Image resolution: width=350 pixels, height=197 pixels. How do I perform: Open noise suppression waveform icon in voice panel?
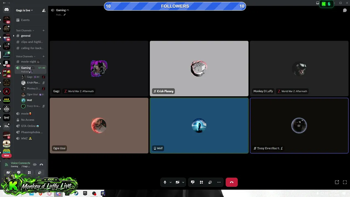[x=35, y=164]
